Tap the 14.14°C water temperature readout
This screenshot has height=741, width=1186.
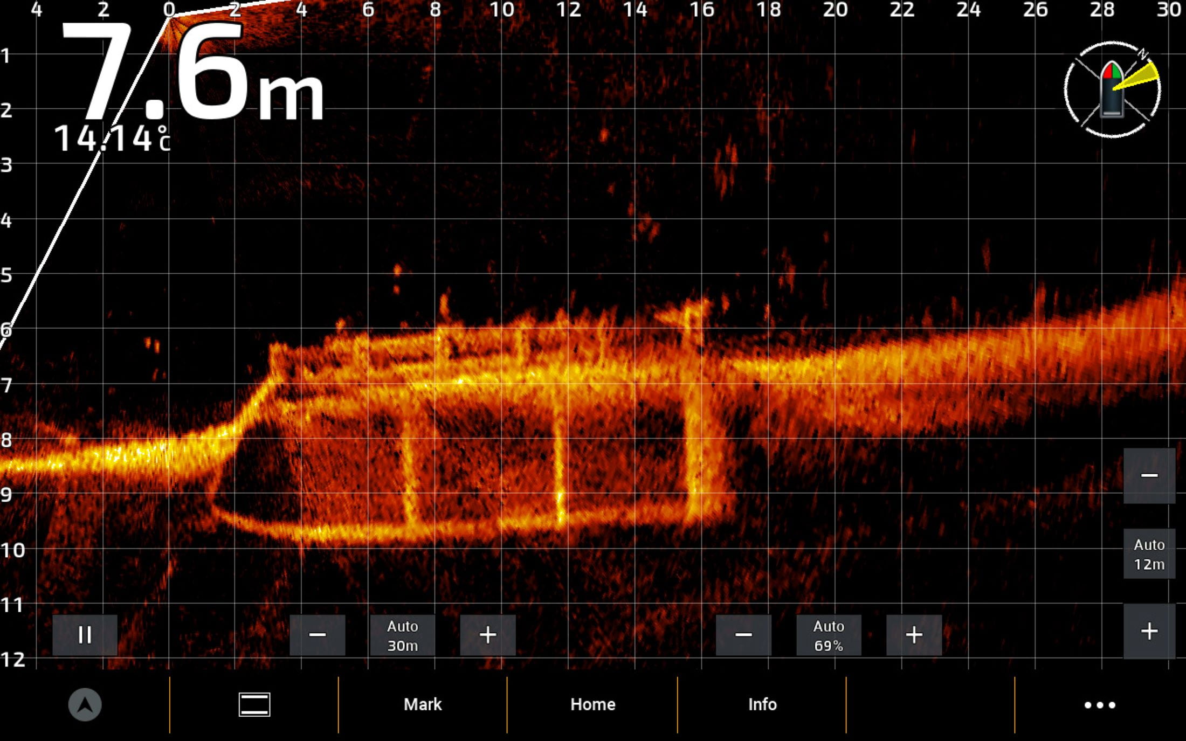[x=112, y=138]
